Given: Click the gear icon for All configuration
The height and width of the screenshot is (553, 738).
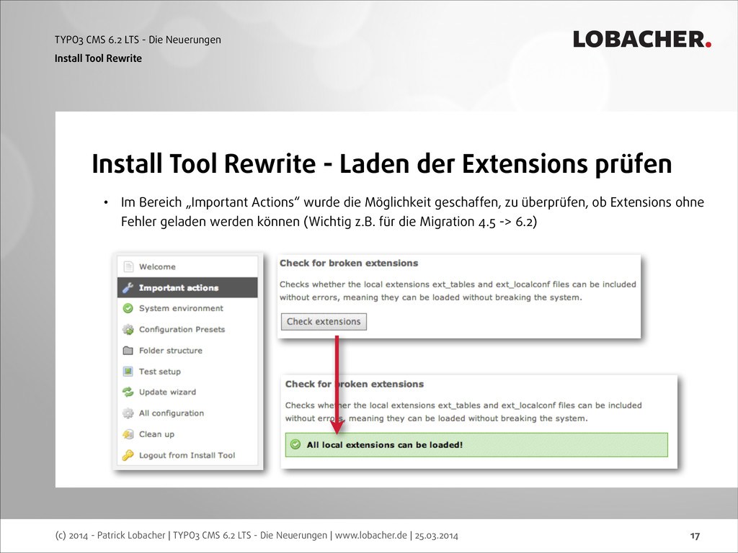Looking at the screenshot, I should coord(128,413).
